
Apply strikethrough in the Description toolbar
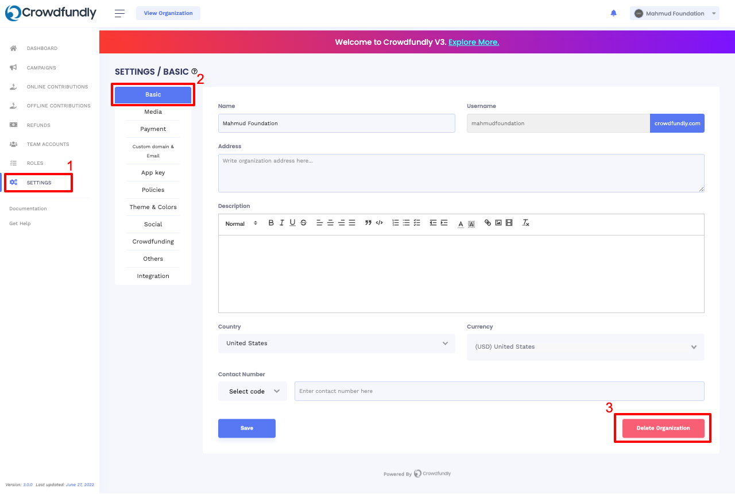point(303,223)
